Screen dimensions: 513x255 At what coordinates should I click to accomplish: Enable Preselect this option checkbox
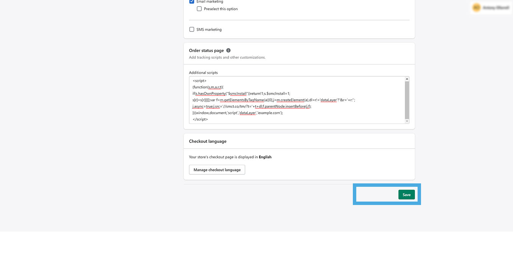coord(199,9)
